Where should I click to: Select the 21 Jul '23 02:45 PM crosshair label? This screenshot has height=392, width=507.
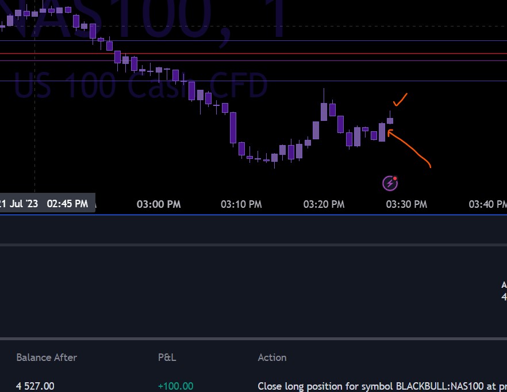47,203
